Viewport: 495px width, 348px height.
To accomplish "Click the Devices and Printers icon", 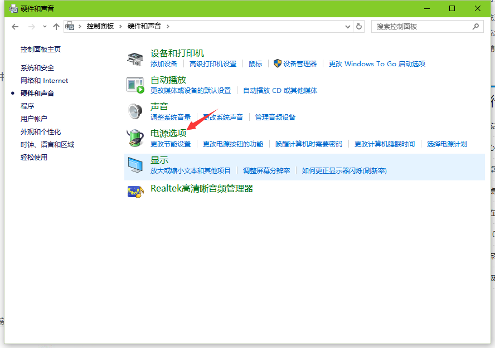I will click(x=135, y=58).
